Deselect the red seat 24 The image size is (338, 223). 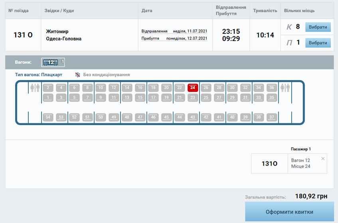(x=193, y=88)
